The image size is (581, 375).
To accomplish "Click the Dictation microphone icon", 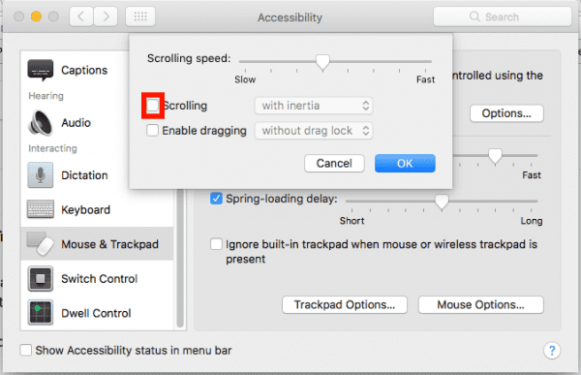I will click(x=40, y=175).
